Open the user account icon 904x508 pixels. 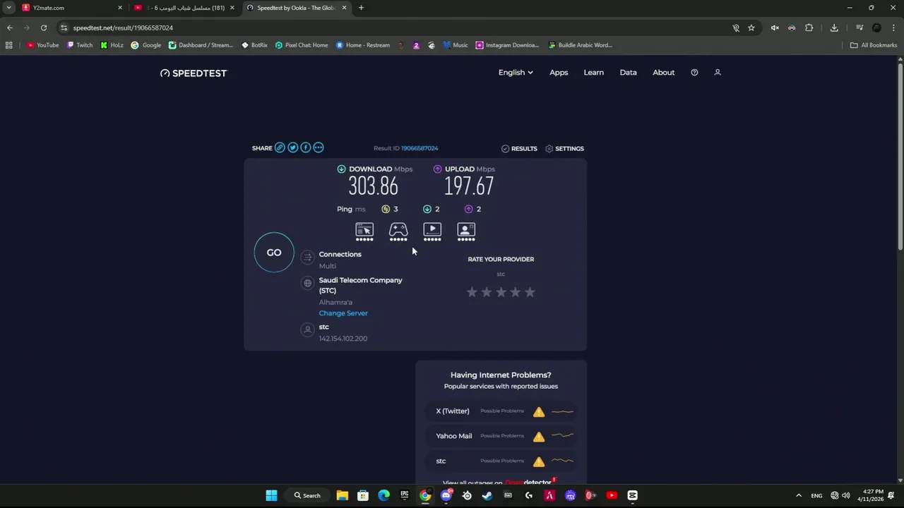718,72
